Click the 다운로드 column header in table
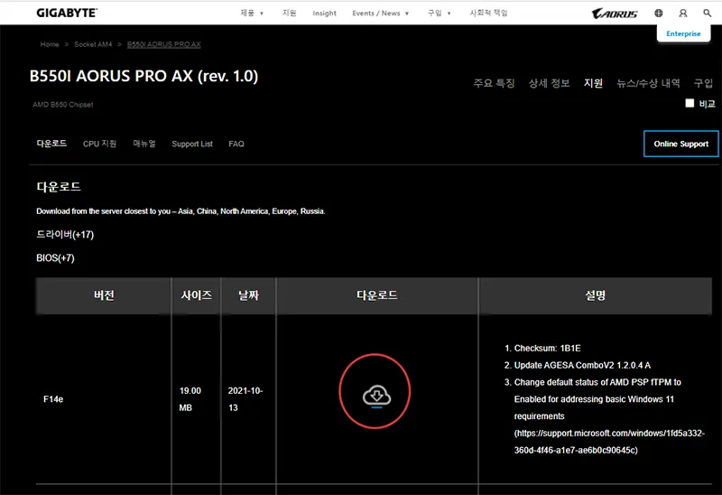Viewport: 722px width, 495px height. pos(377,295)
